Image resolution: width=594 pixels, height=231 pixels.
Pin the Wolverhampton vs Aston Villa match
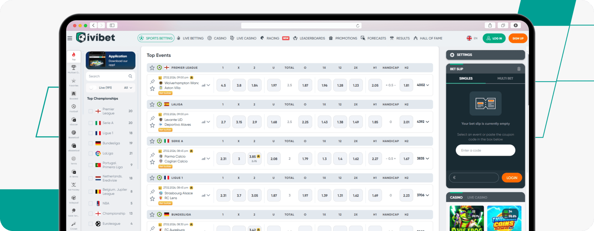point(152,82)
